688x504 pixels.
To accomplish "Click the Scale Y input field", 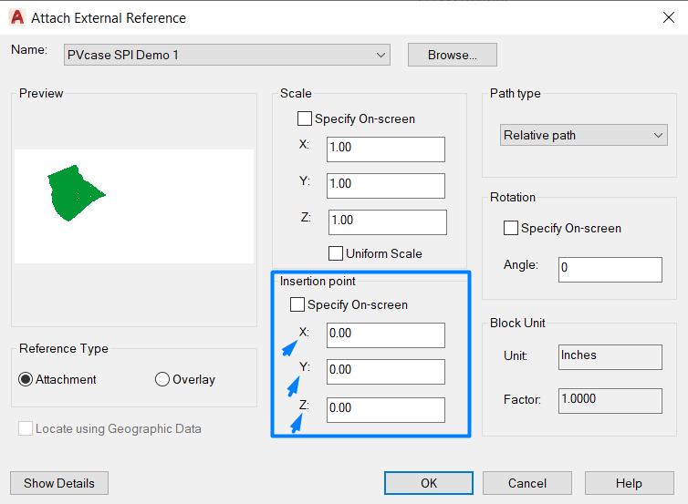I will point(386,185).
